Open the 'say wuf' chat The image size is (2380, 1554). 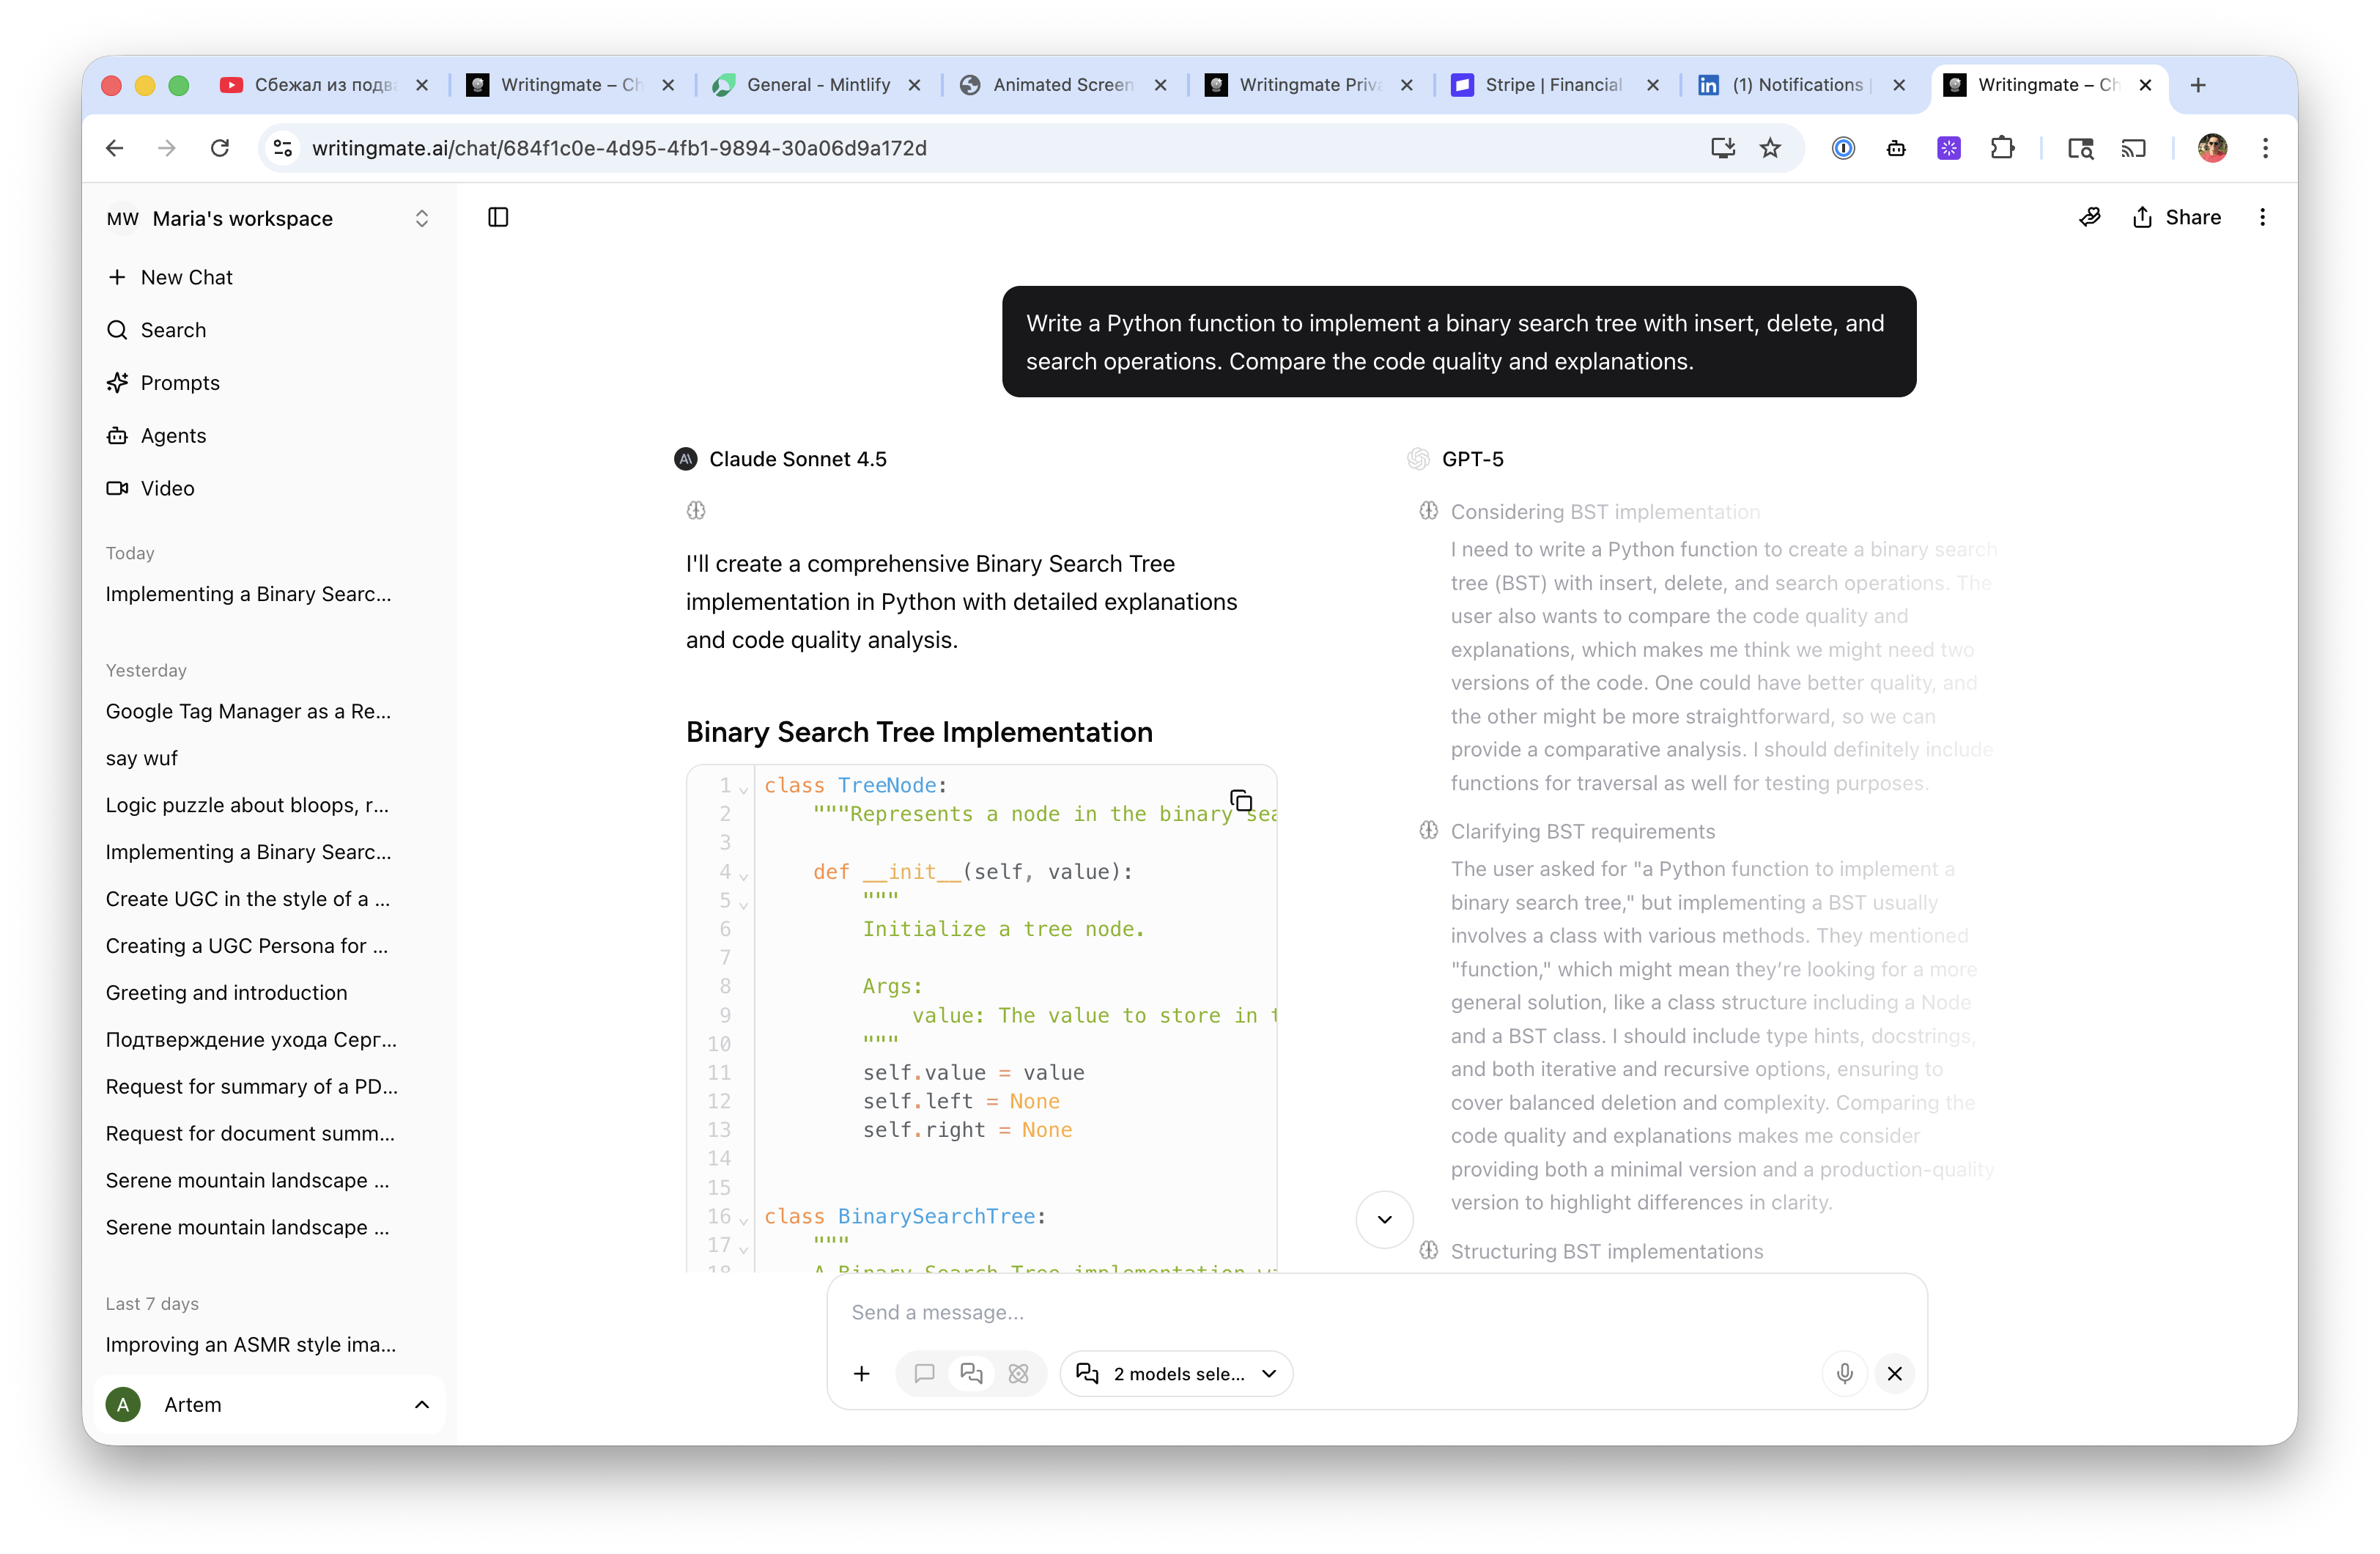point(141,757)
